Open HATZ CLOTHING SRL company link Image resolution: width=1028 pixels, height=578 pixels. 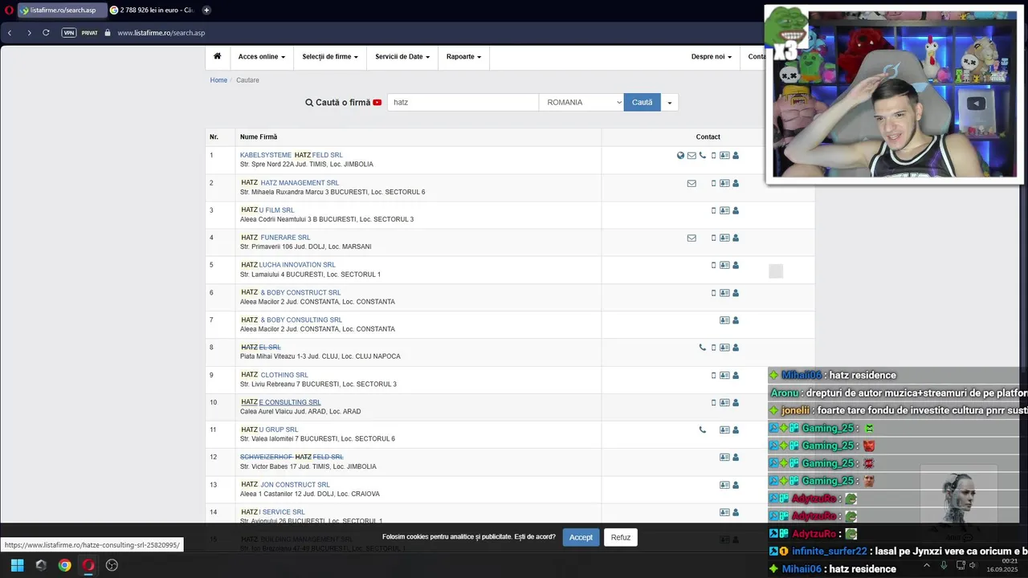point(275,375)
